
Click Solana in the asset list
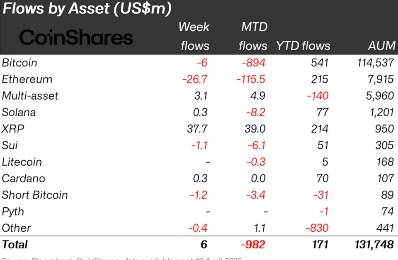click(x=19, y=113)
